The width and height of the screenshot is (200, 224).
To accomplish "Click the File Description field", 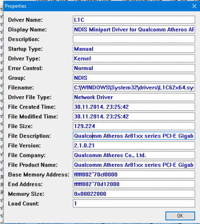I will tap(134, 136).
